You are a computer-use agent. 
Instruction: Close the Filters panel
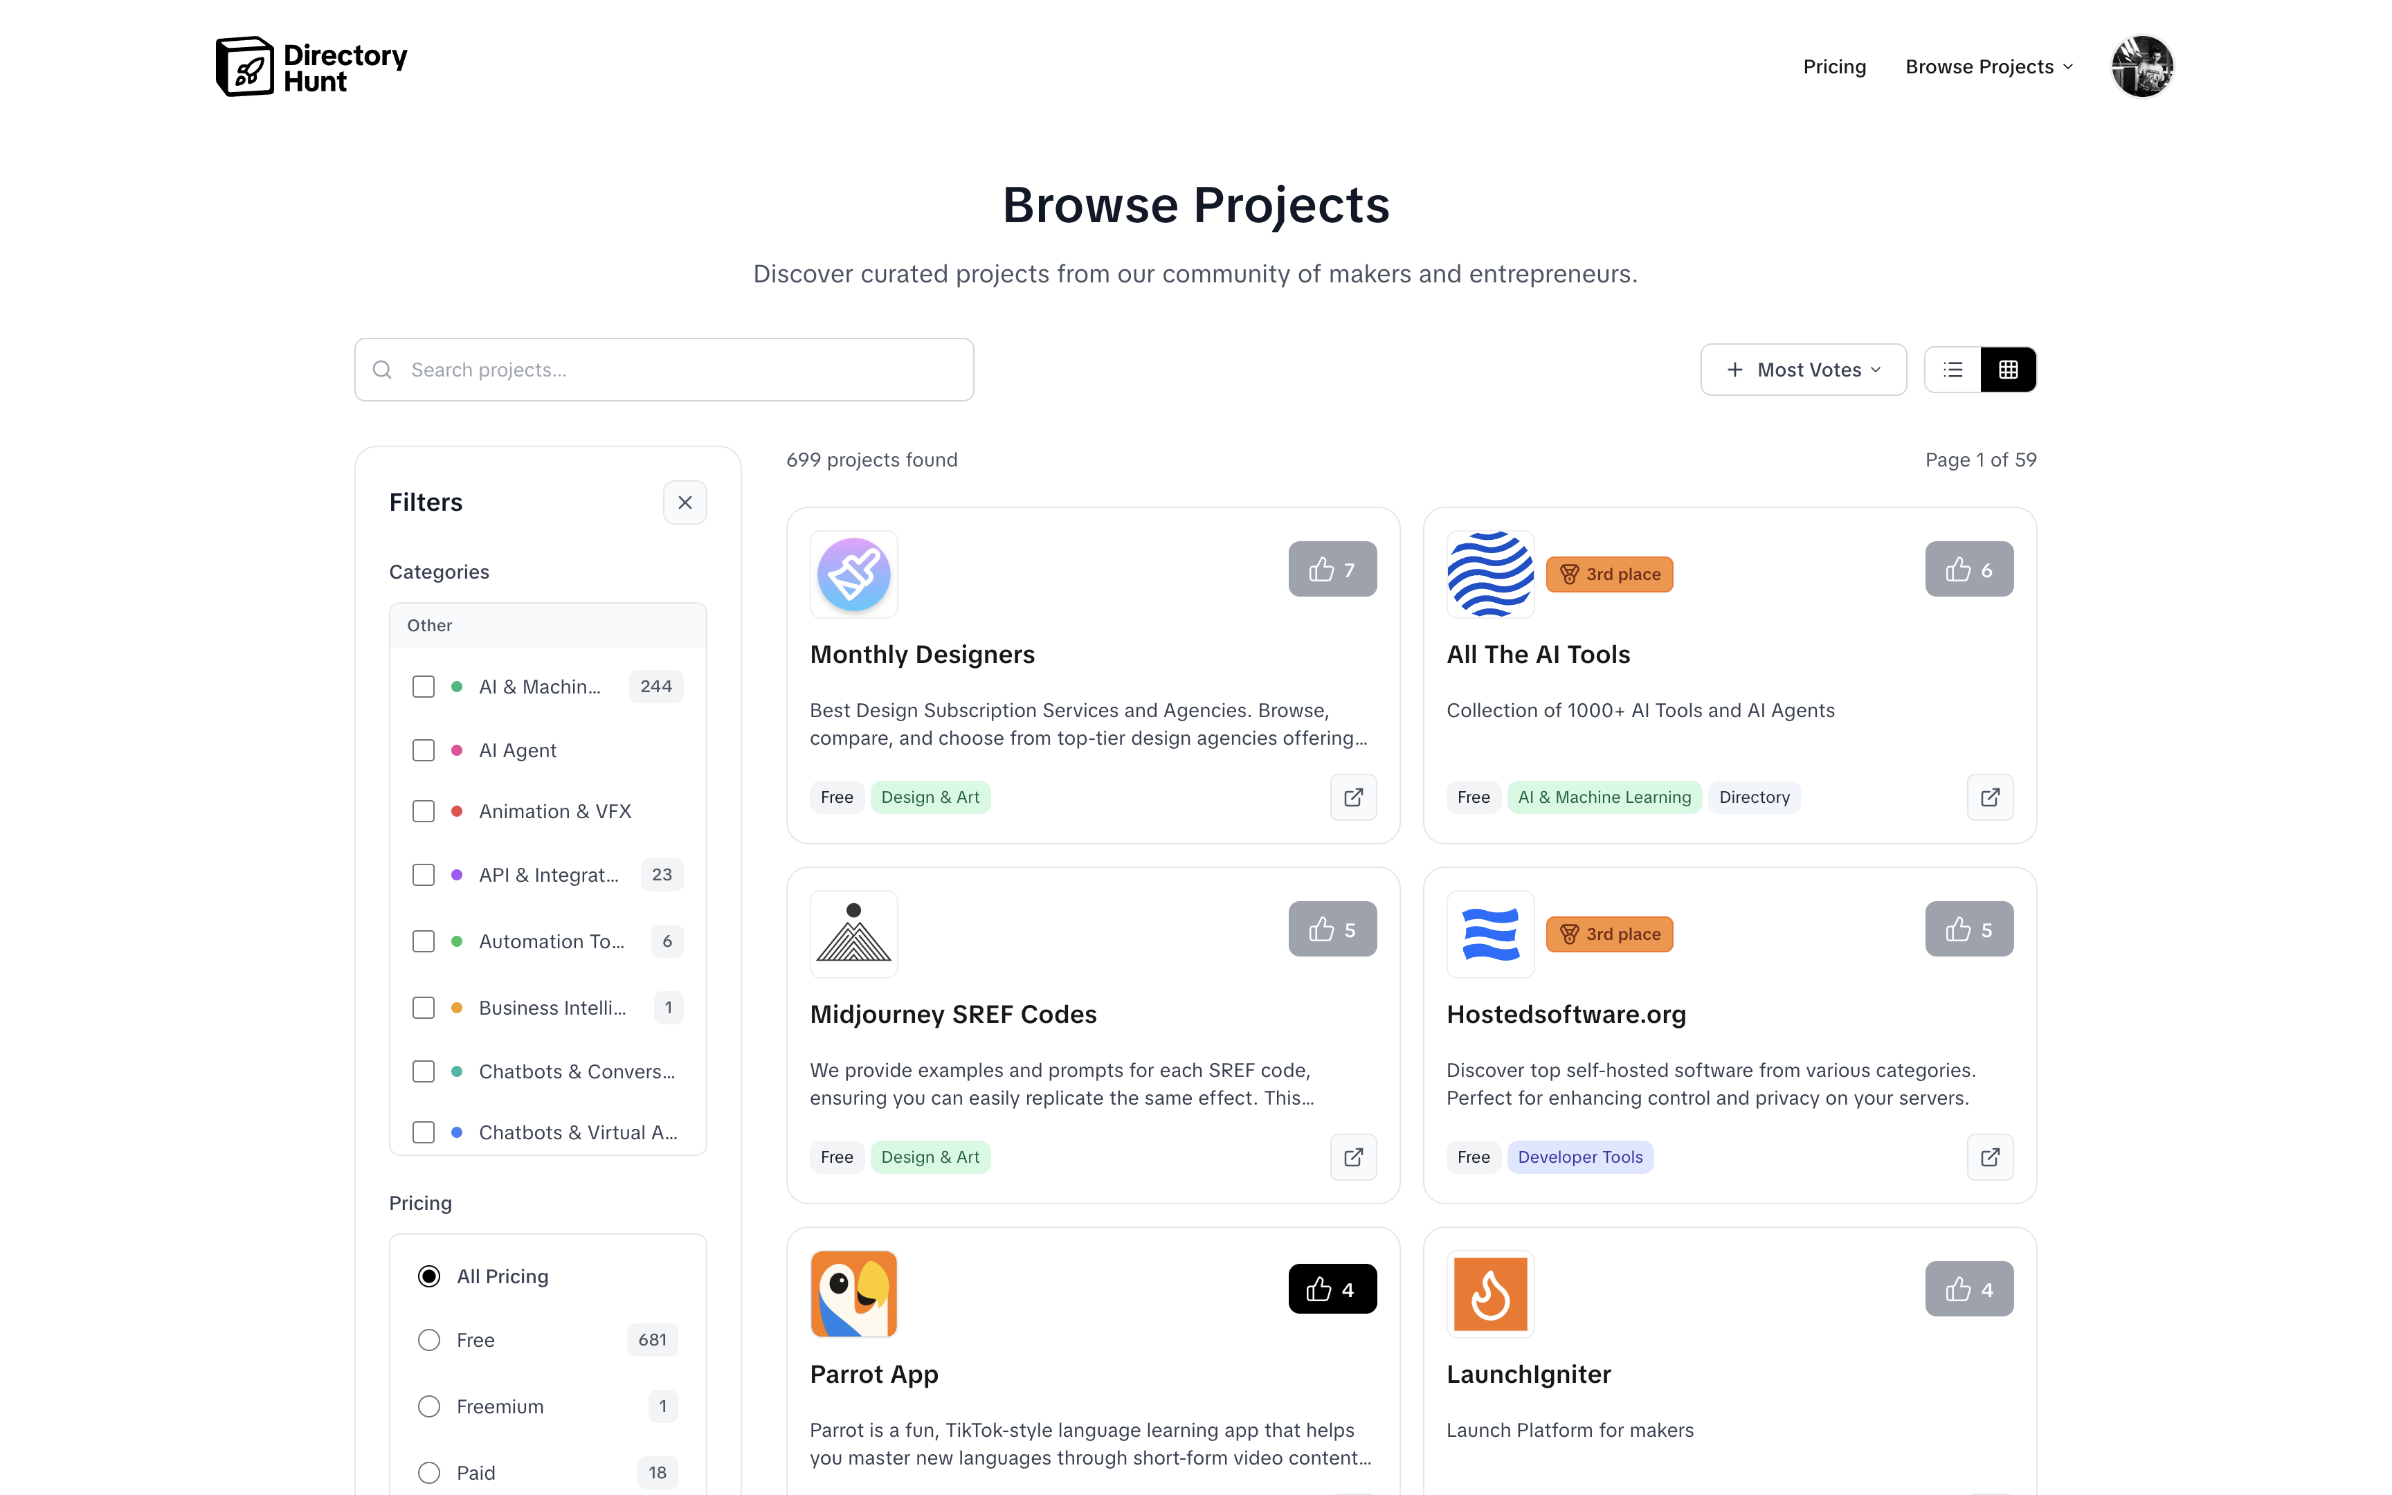point(685,503)
